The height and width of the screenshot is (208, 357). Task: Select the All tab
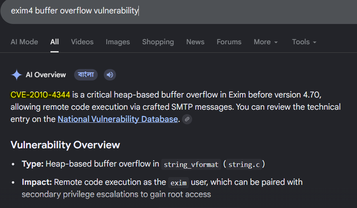click(55, 42)
